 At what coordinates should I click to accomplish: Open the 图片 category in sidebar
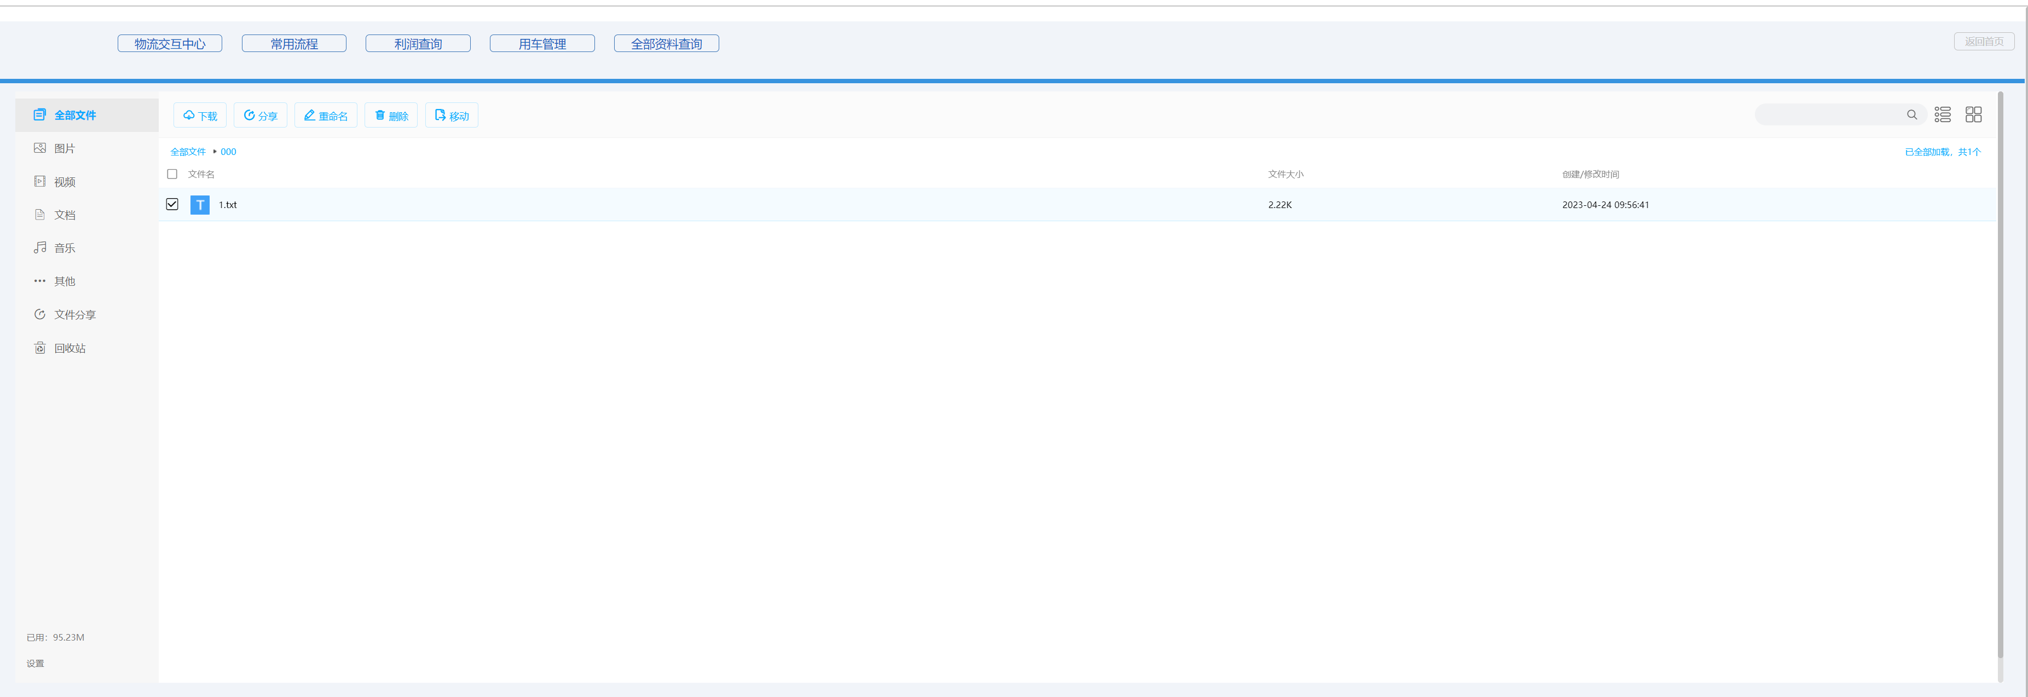click(x=64, y=148)
